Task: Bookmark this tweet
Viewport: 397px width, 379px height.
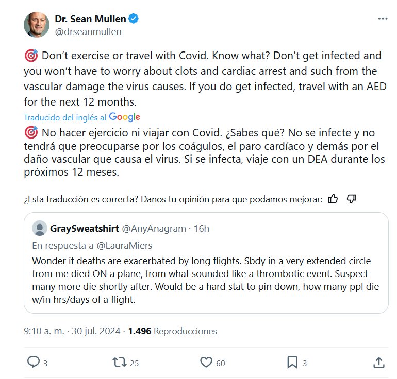Action: click(291, 363)
